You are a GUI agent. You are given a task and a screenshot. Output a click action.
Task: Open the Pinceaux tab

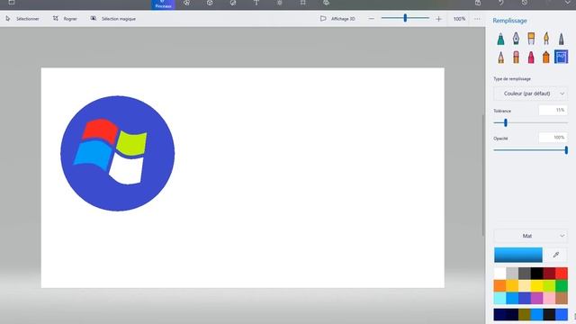click(x=163, y=4)
